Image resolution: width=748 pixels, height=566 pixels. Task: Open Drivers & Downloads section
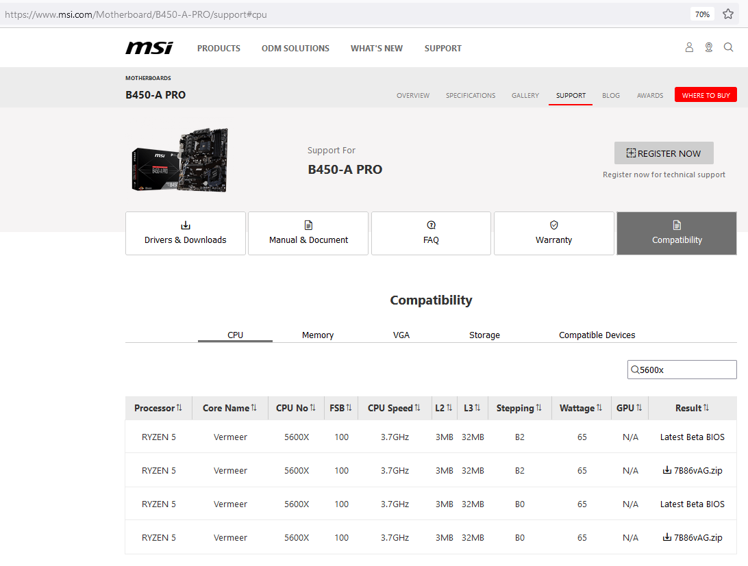click(186, 233)
